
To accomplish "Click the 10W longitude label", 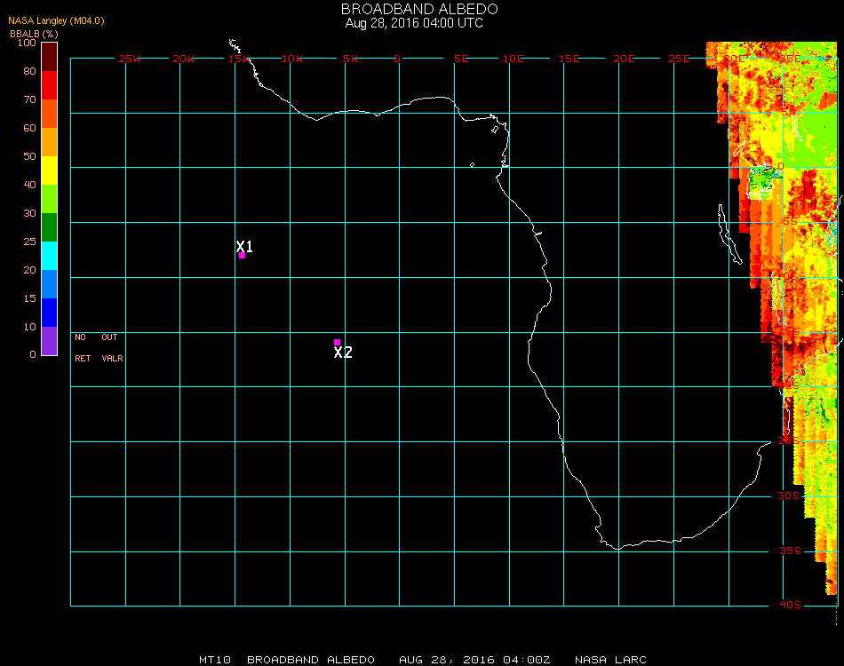I will click(x=292, y=59).
